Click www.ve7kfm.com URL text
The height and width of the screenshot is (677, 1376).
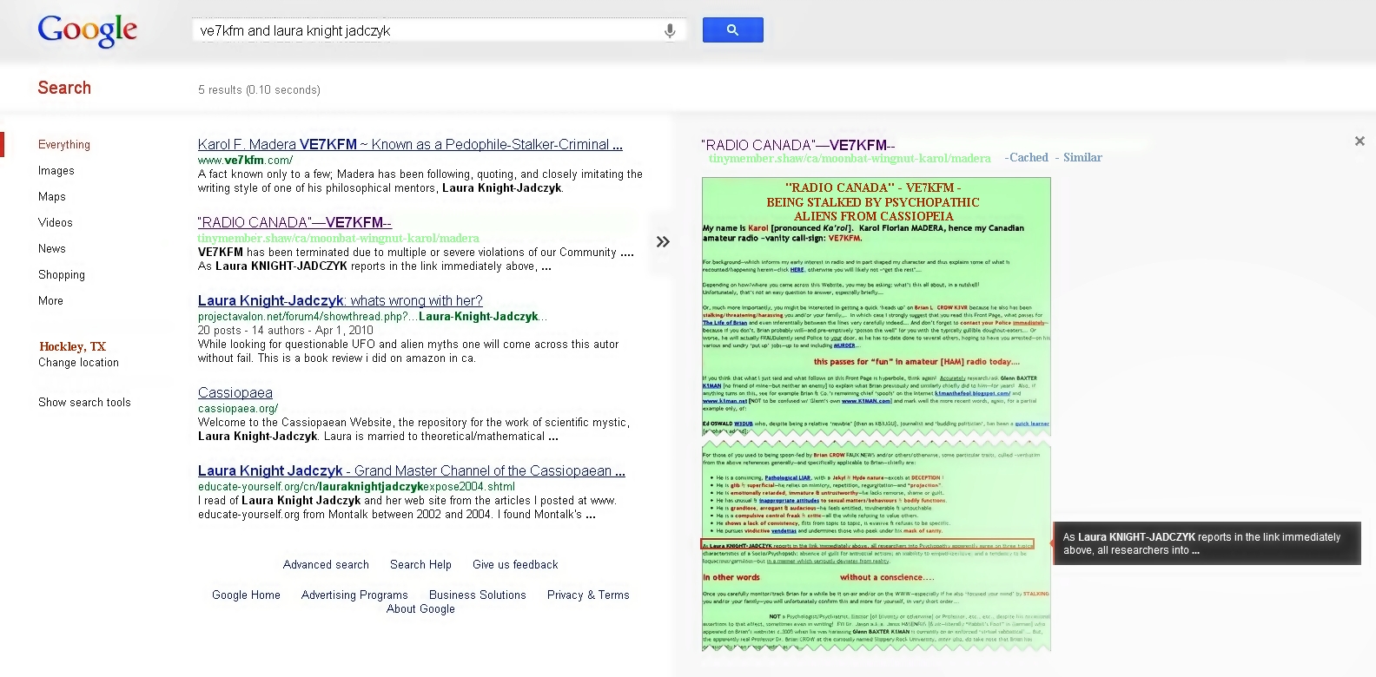point(245,161)
